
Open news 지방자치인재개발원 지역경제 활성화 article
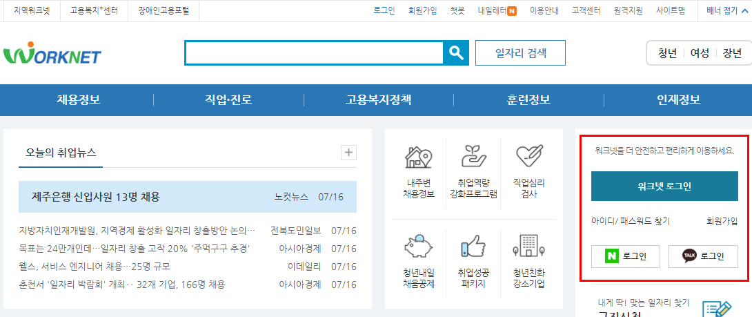tap(137, 231)
